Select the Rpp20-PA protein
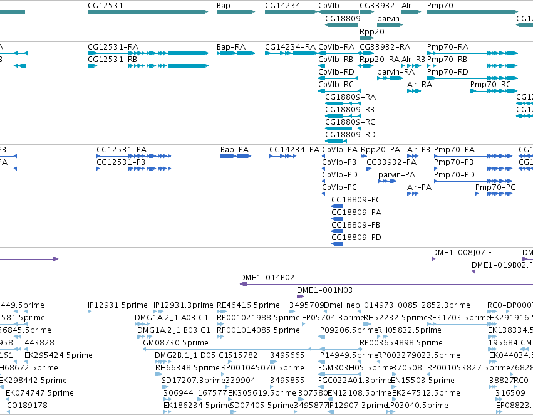Viewport: 533px width, 415px height. point(380,150)
